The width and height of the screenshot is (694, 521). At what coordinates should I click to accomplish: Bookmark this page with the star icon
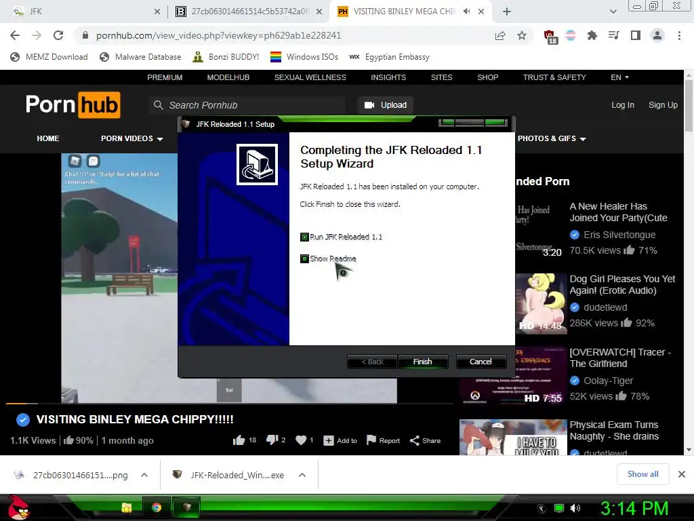[x=522, y=35]
